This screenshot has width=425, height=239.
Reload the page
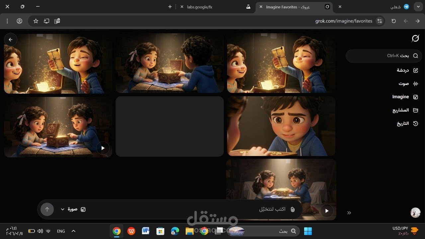pos(394,21)
